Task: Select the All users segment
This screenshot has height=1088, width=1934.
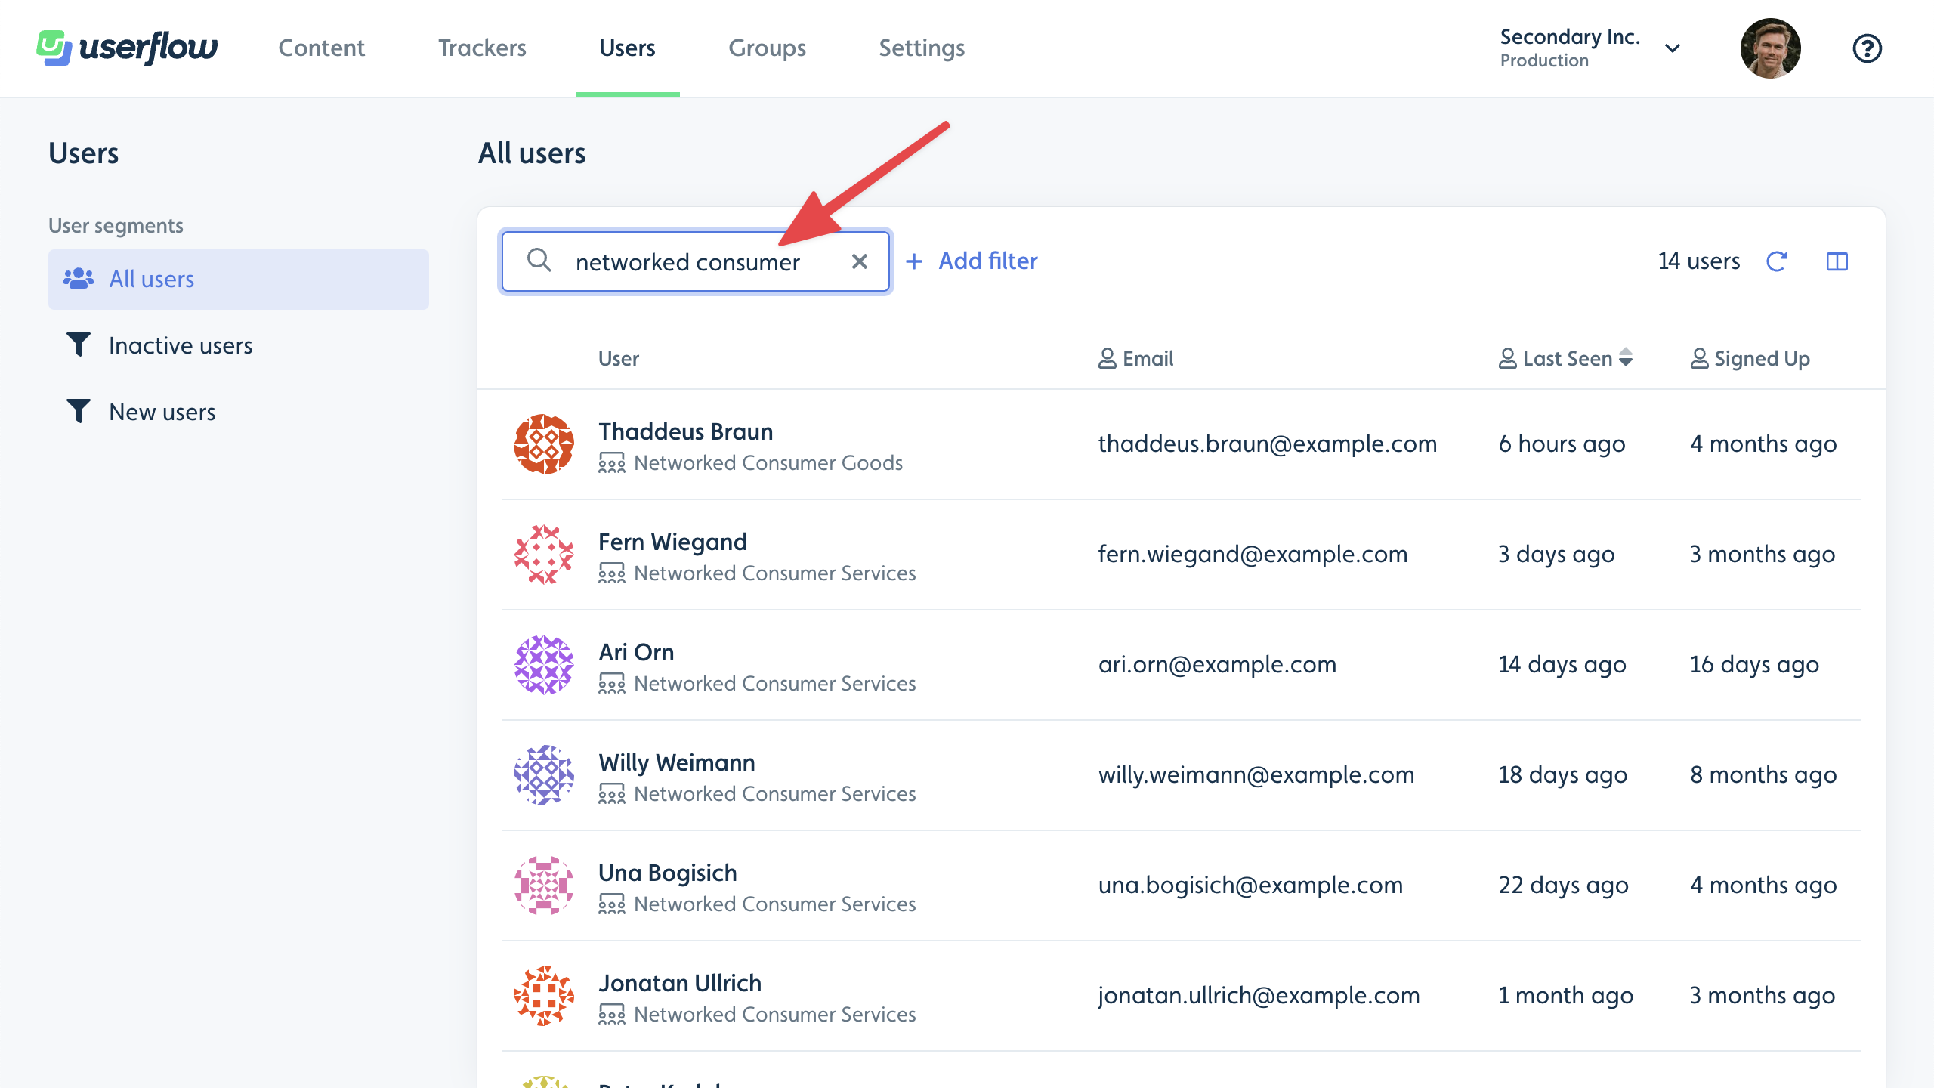Action: pos(239,279)
